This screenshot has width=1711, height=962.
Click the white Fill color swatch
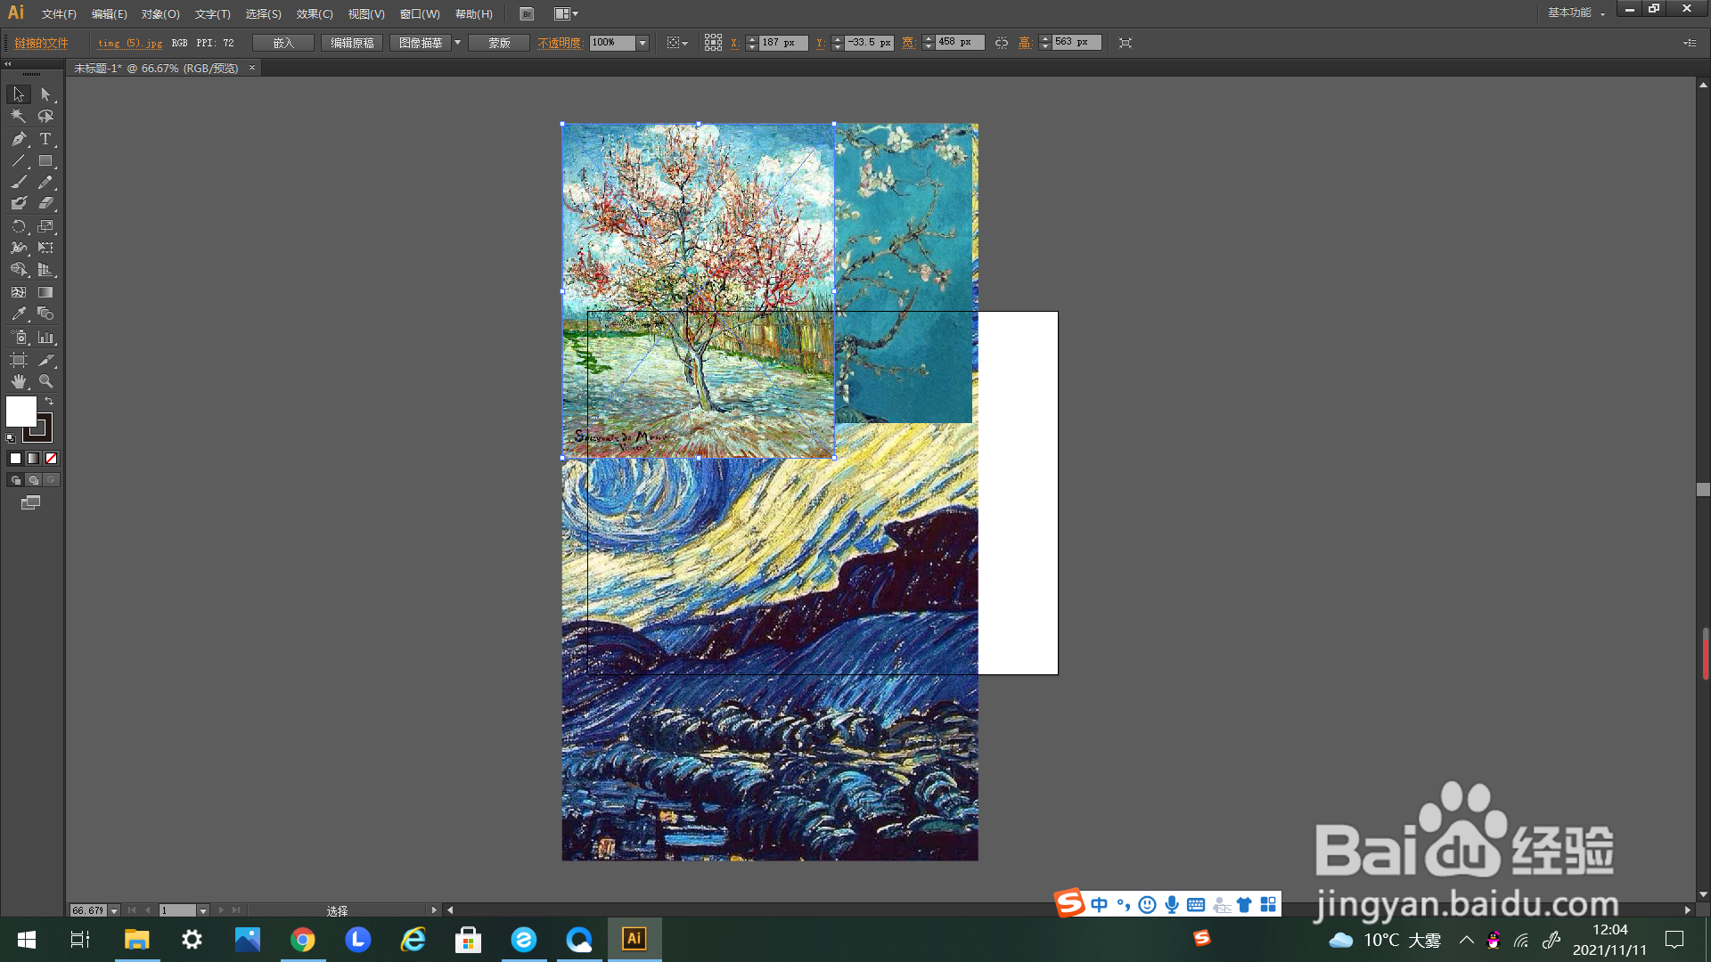click(x=20, y=411)
